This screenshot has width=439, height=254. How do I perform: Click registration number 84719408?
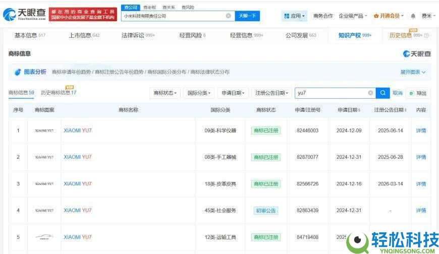(x=307, y=237)
